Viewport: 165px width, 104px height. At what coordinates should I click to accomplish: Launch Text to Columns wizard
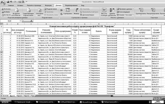tap(104, 12)
